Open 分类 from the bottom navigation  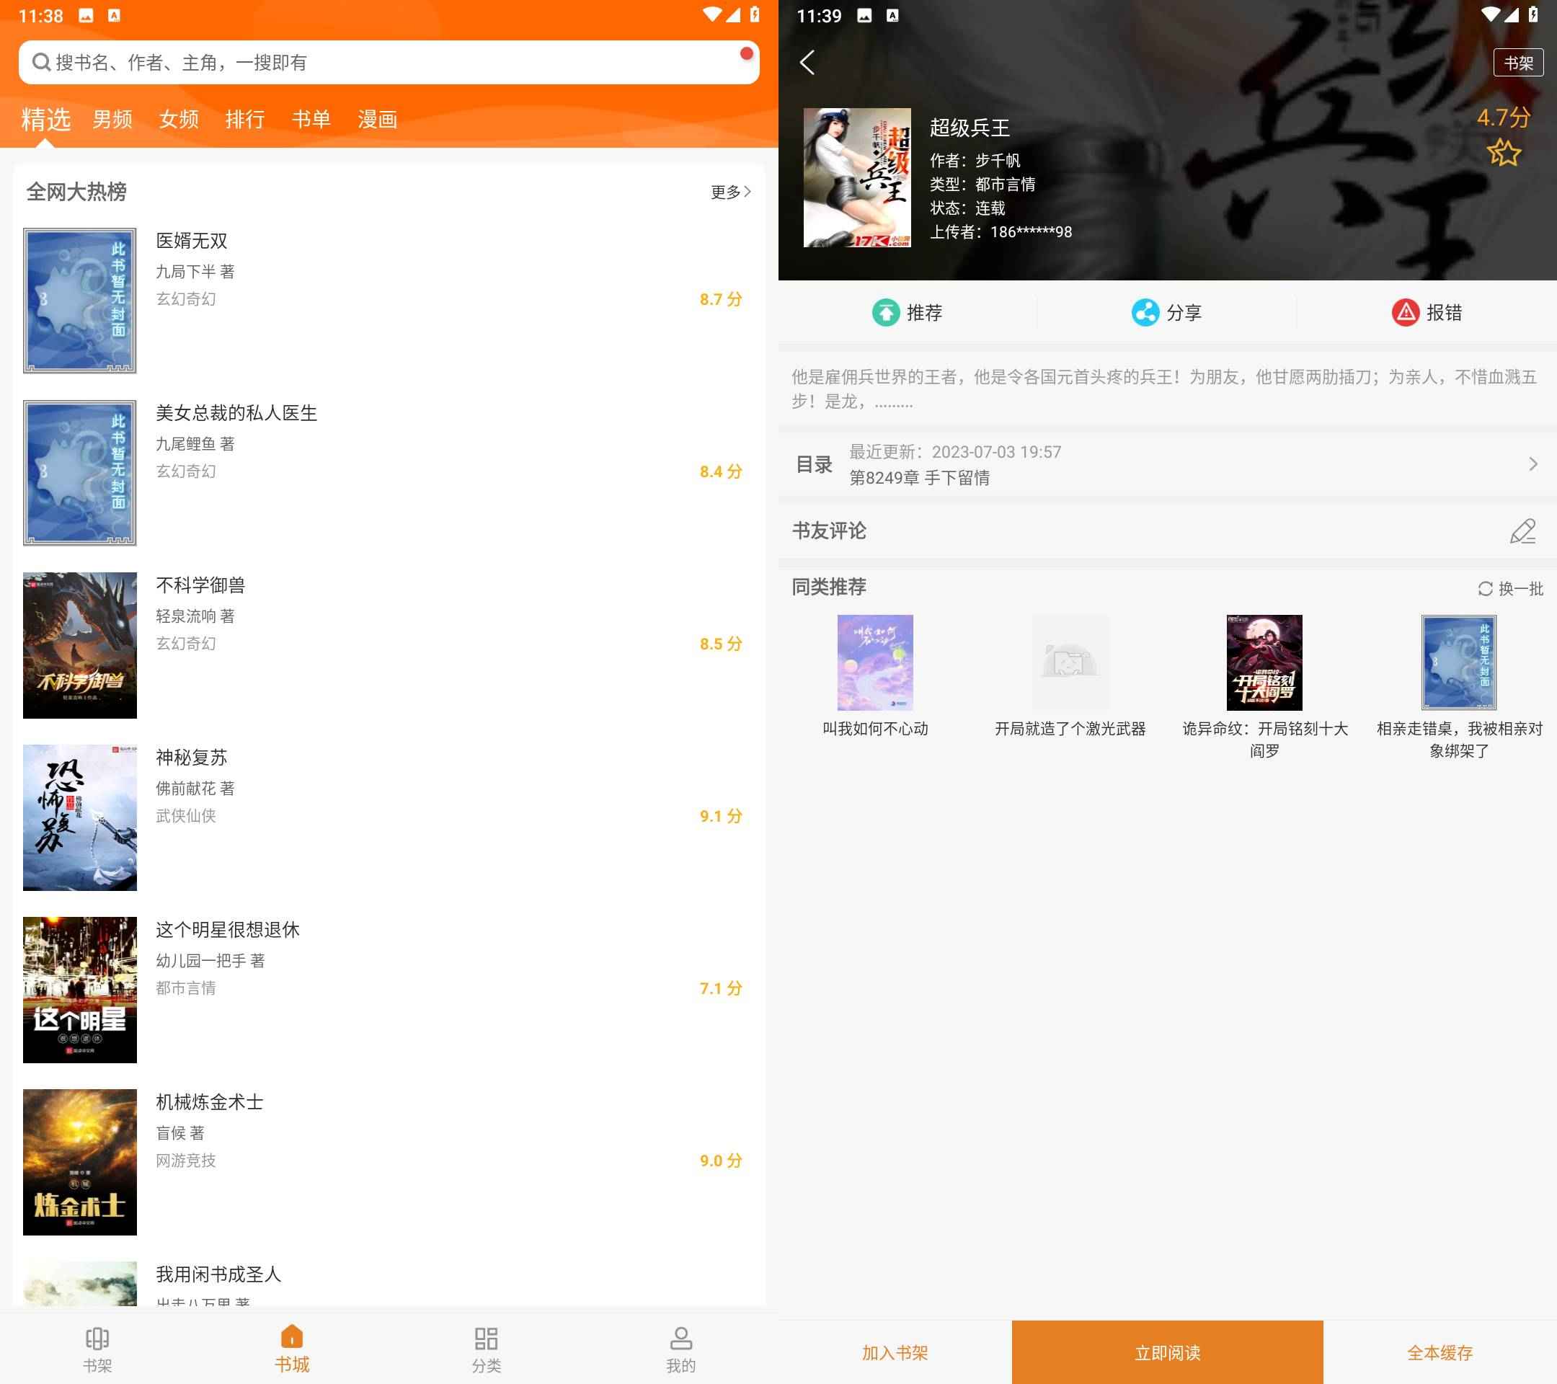point(486,1348)
